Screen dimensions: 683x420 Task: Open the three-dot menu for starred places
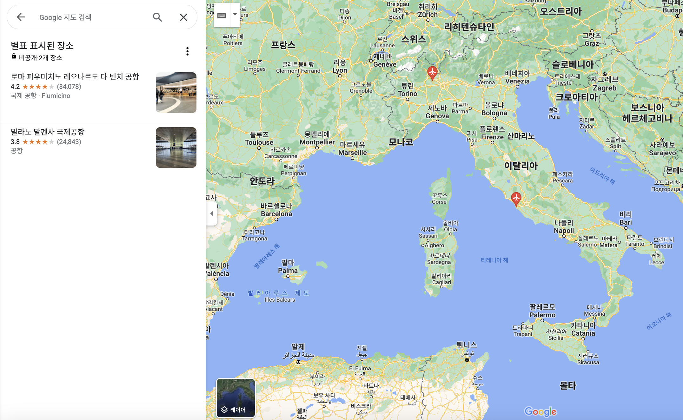click(188, 51)
